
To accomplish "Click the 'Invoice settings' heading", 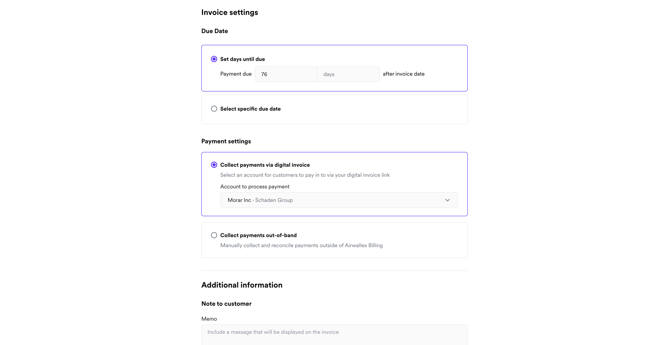I will point(229,12).
